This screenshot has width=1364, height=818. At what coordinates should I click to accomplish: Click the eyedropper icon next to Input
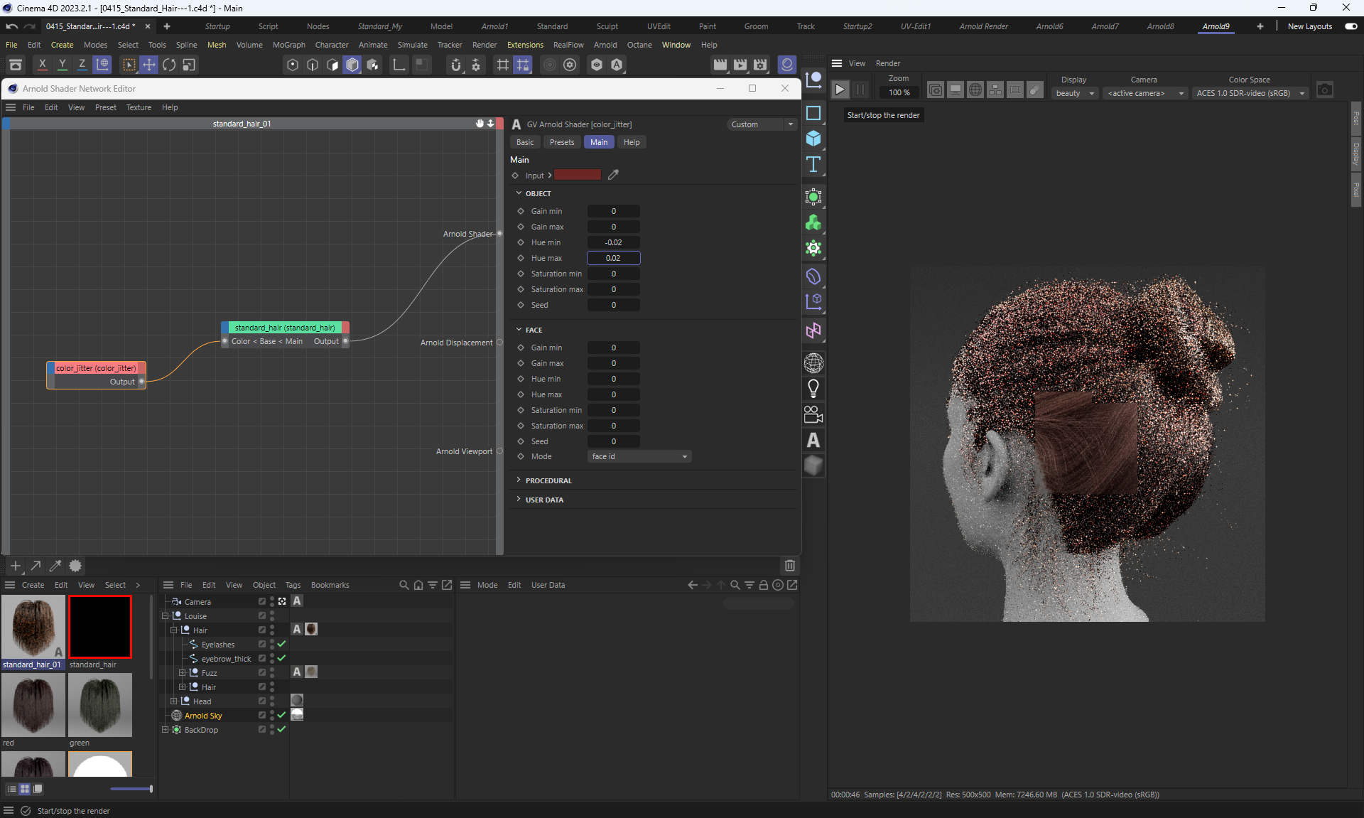point(613,175)
